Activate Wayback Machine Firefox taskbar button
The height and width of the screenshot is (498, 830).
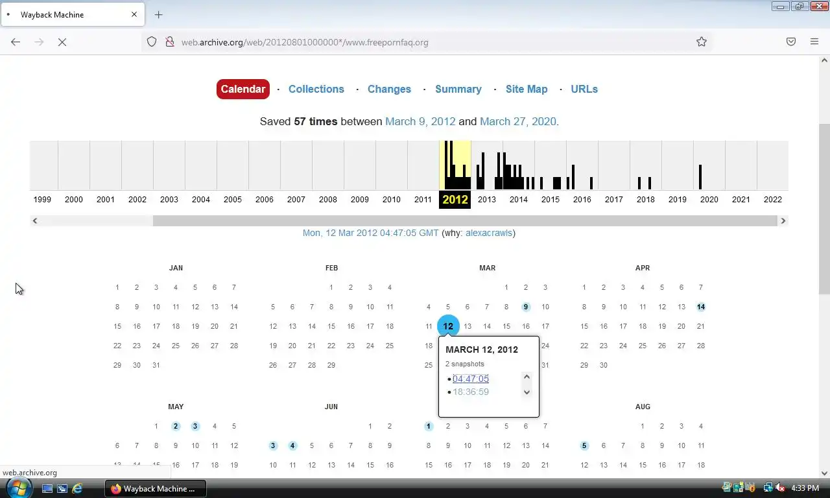(156, 488)
